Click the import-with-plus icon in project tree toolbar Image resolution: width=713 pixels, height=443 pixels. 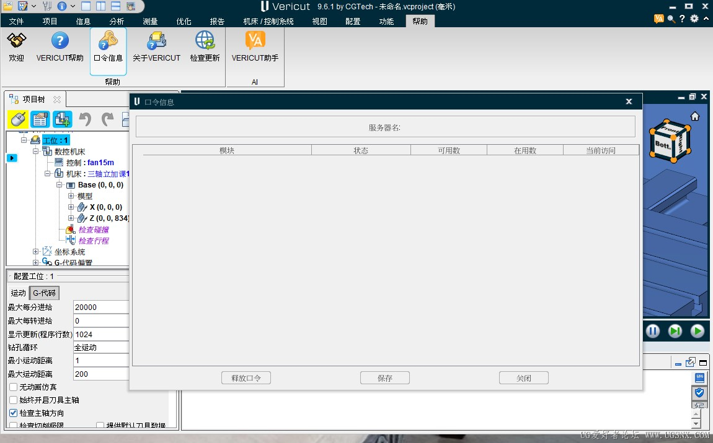tap(62, 119)
